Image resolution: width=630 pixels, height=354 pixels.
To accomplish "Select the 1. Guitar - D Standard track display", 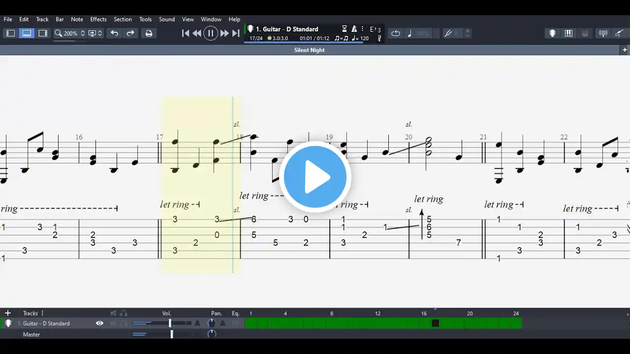I will (287, 29).
